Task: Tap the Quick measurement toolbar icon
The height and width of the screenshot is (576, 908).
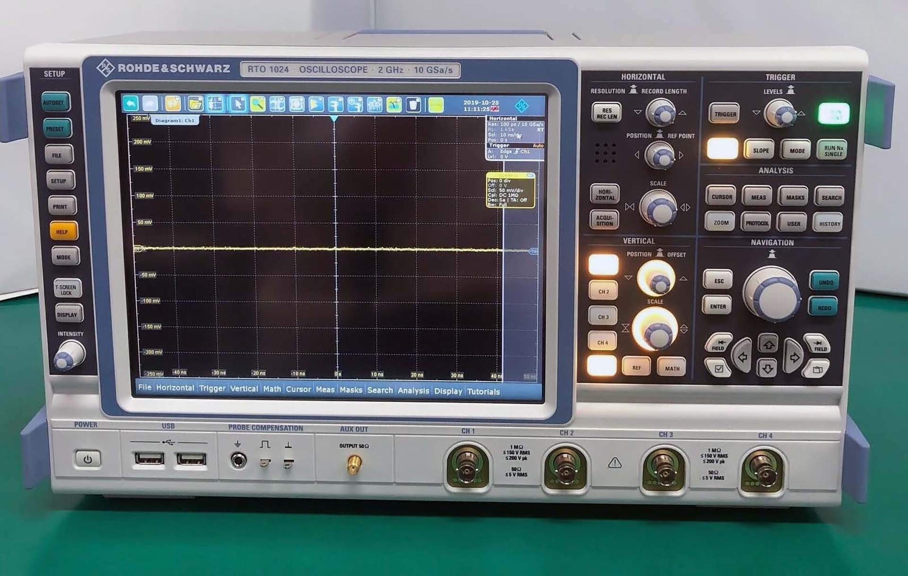Action: [x=355, y=105]
